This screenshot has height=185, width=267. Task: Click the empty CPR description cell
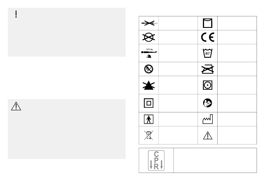215,161
